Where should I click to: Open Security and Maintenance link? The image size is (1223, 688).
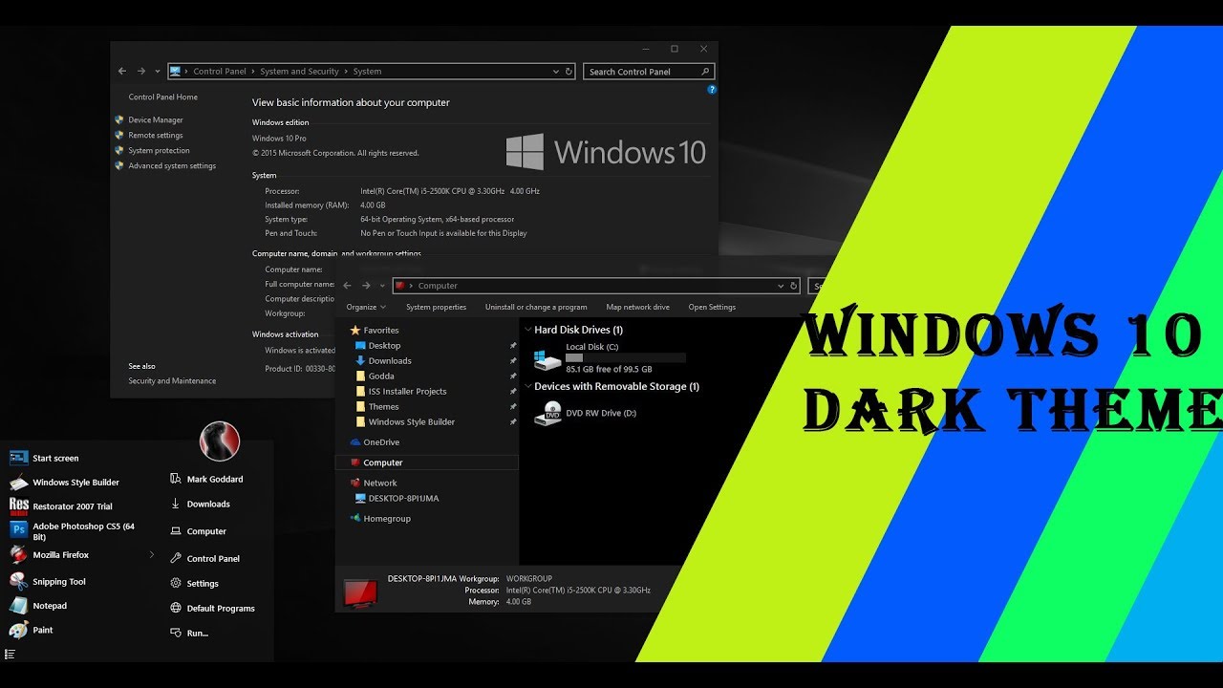172,381
